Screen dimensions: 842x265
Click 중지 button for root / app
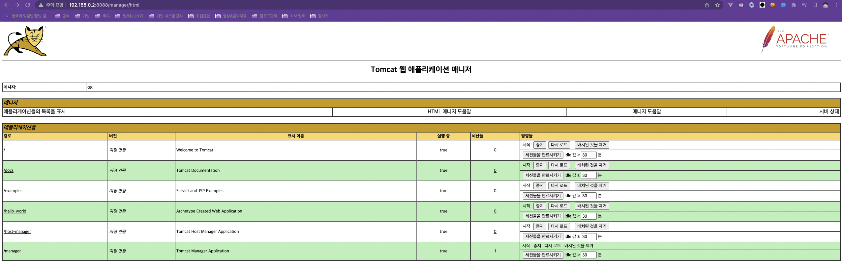click(x=540, y=145)
